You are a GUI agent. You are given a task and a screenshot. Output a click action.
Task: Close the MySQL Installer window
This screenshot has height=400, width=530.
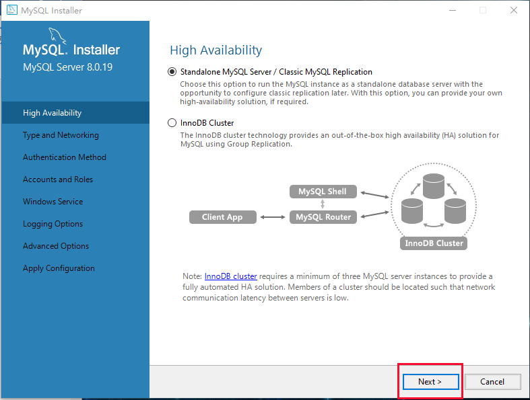(514, 10)
